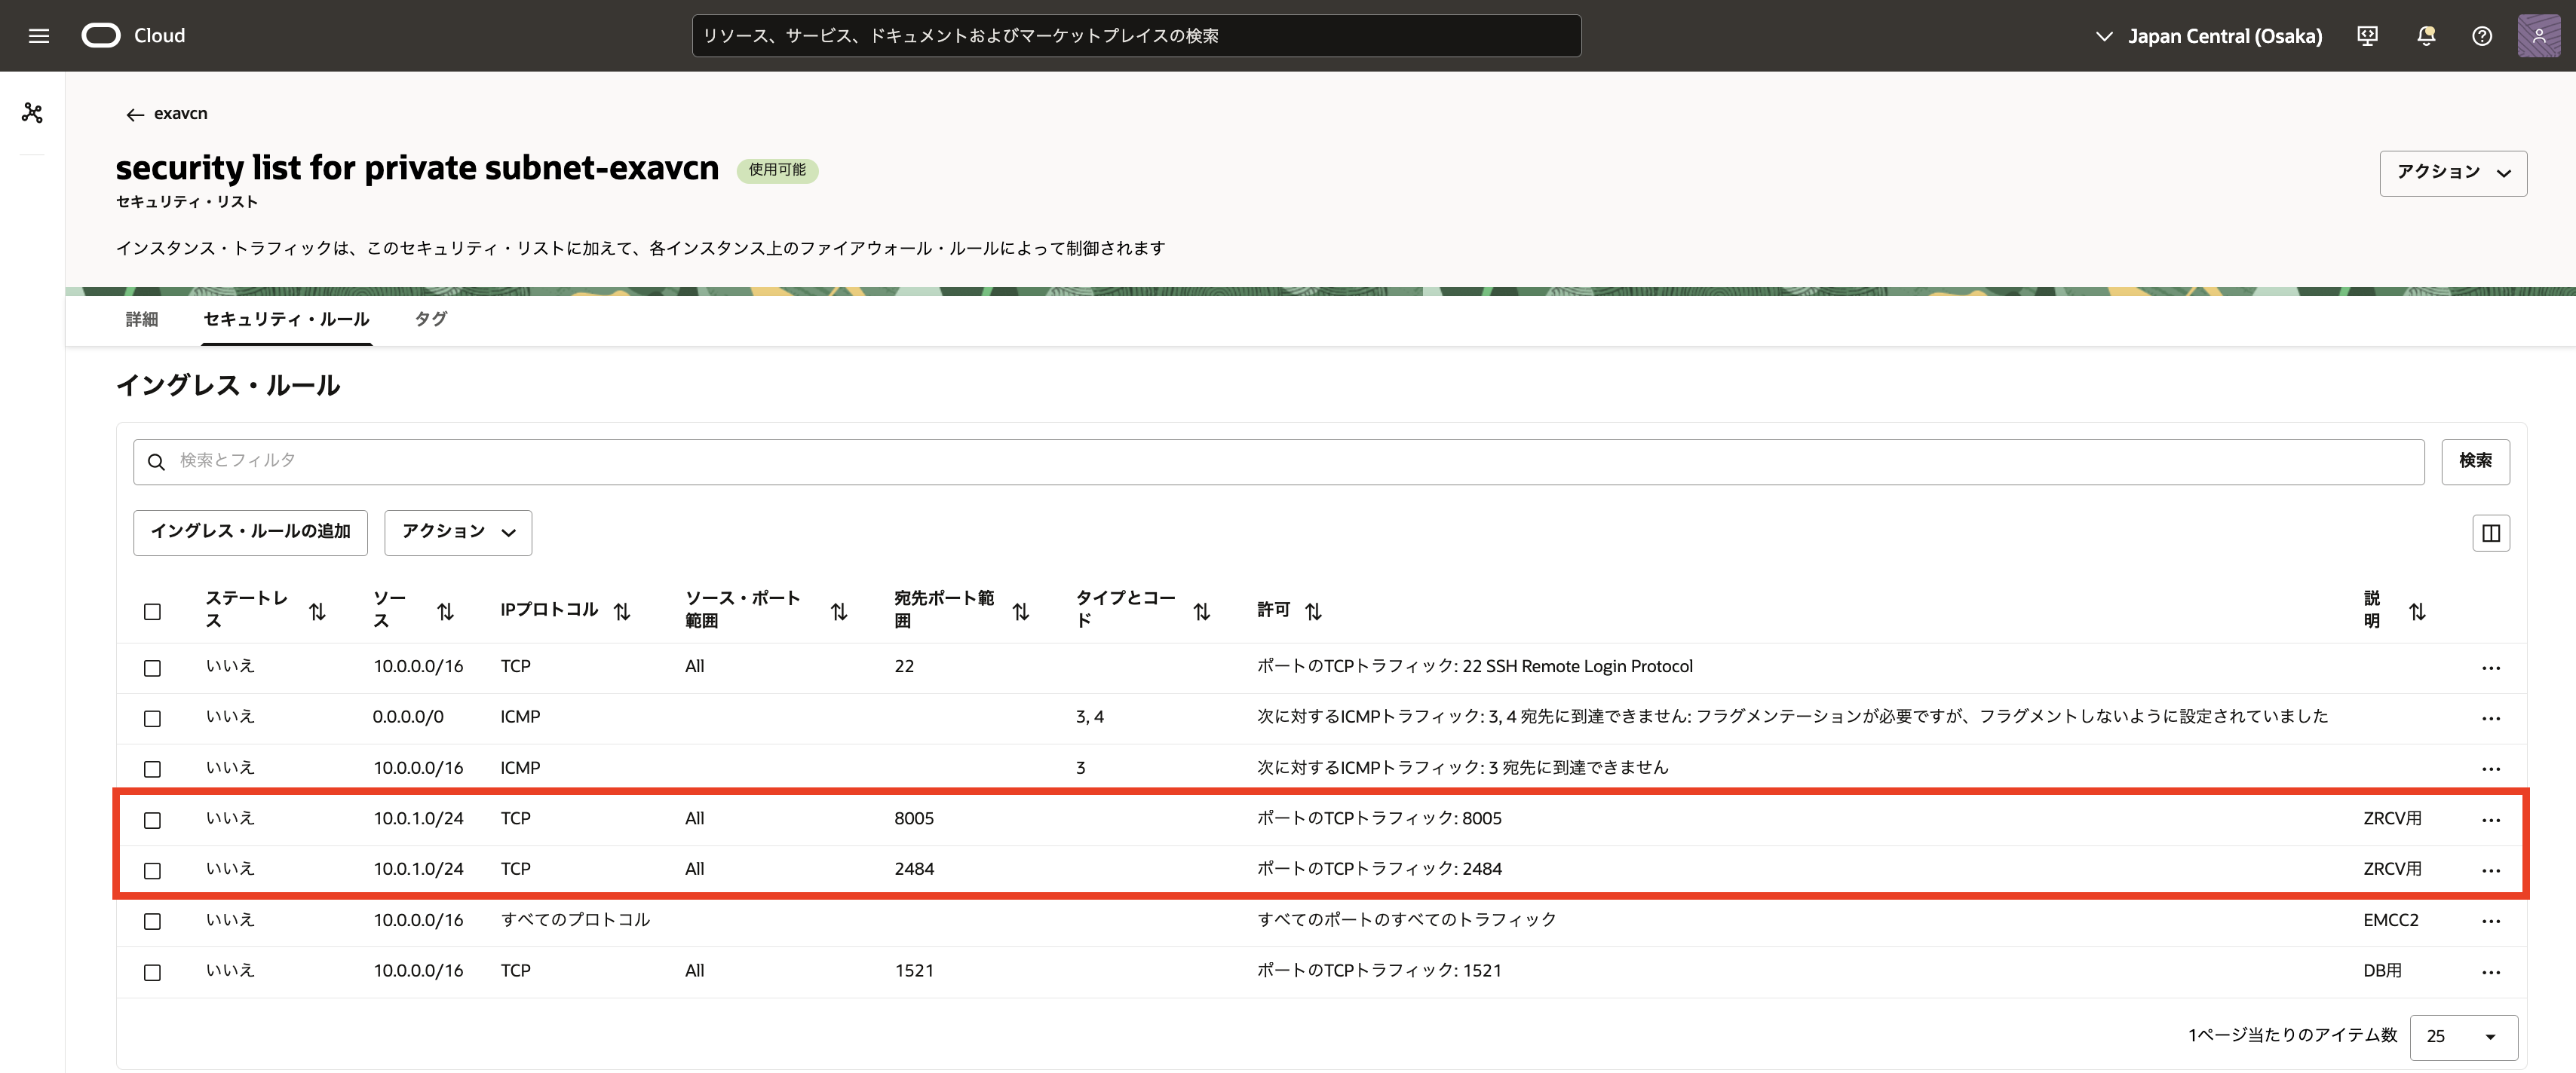Open the page-level アクション dropdown at top right

click(x=2452, y=173)
